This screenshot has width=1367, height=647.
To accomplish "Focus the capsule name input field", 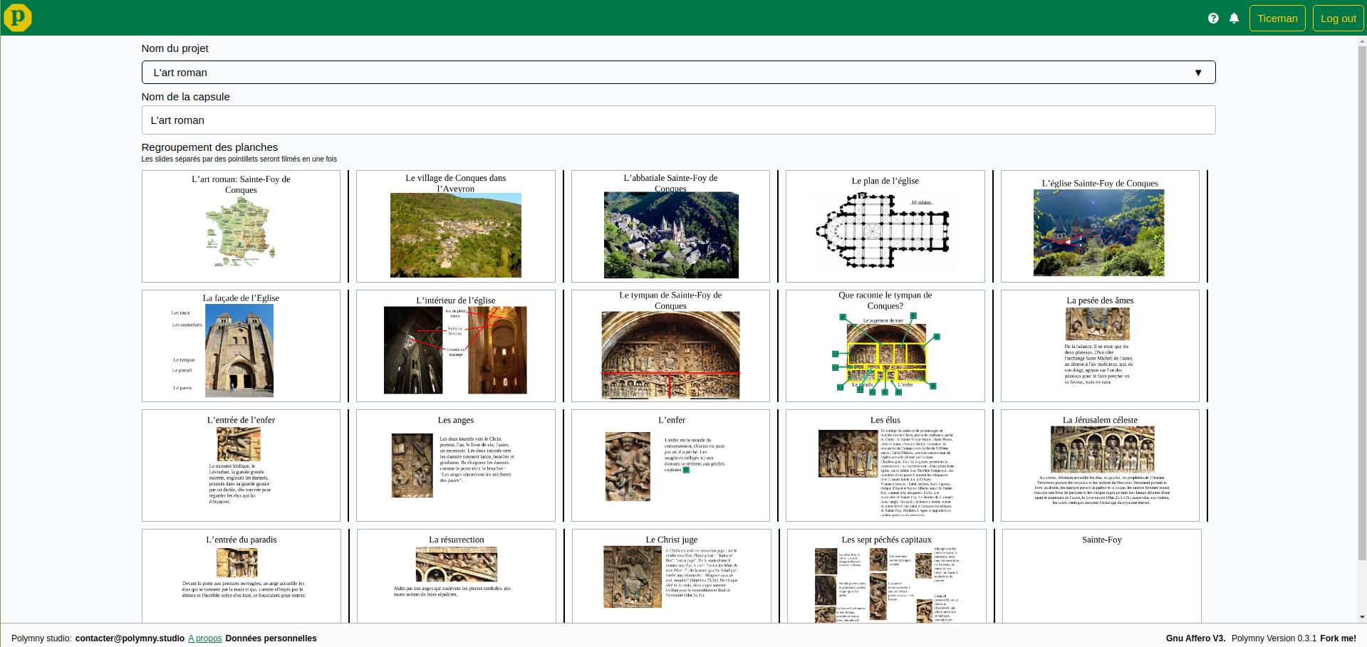I will click(678, 120).
